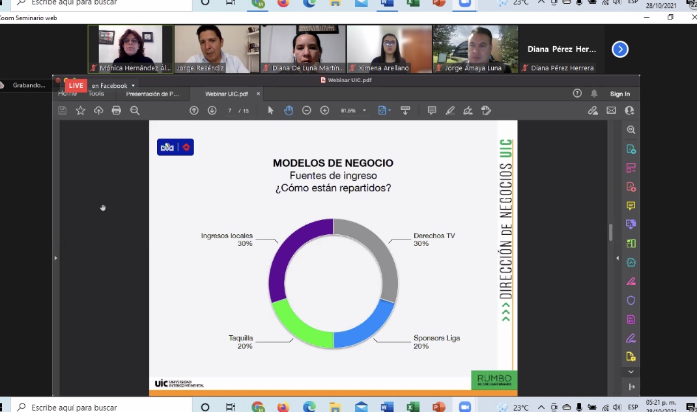Open the Organize Pages tool in the right pane
Screen dimensions: 697x412
pos(631,243)
